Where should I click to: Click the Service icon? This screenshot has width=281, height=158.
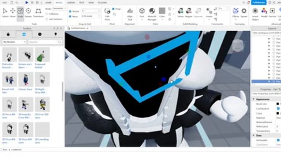point(272,13)
